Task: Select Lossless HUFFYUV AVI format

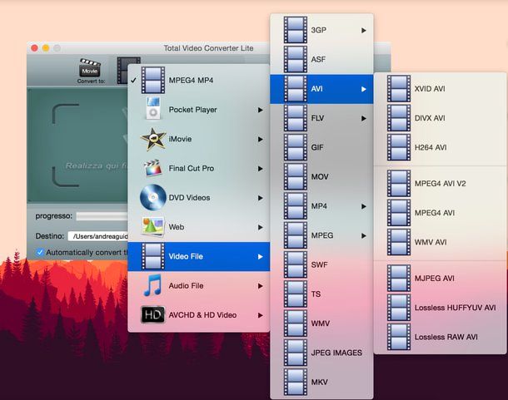Action: coord(440,308)
